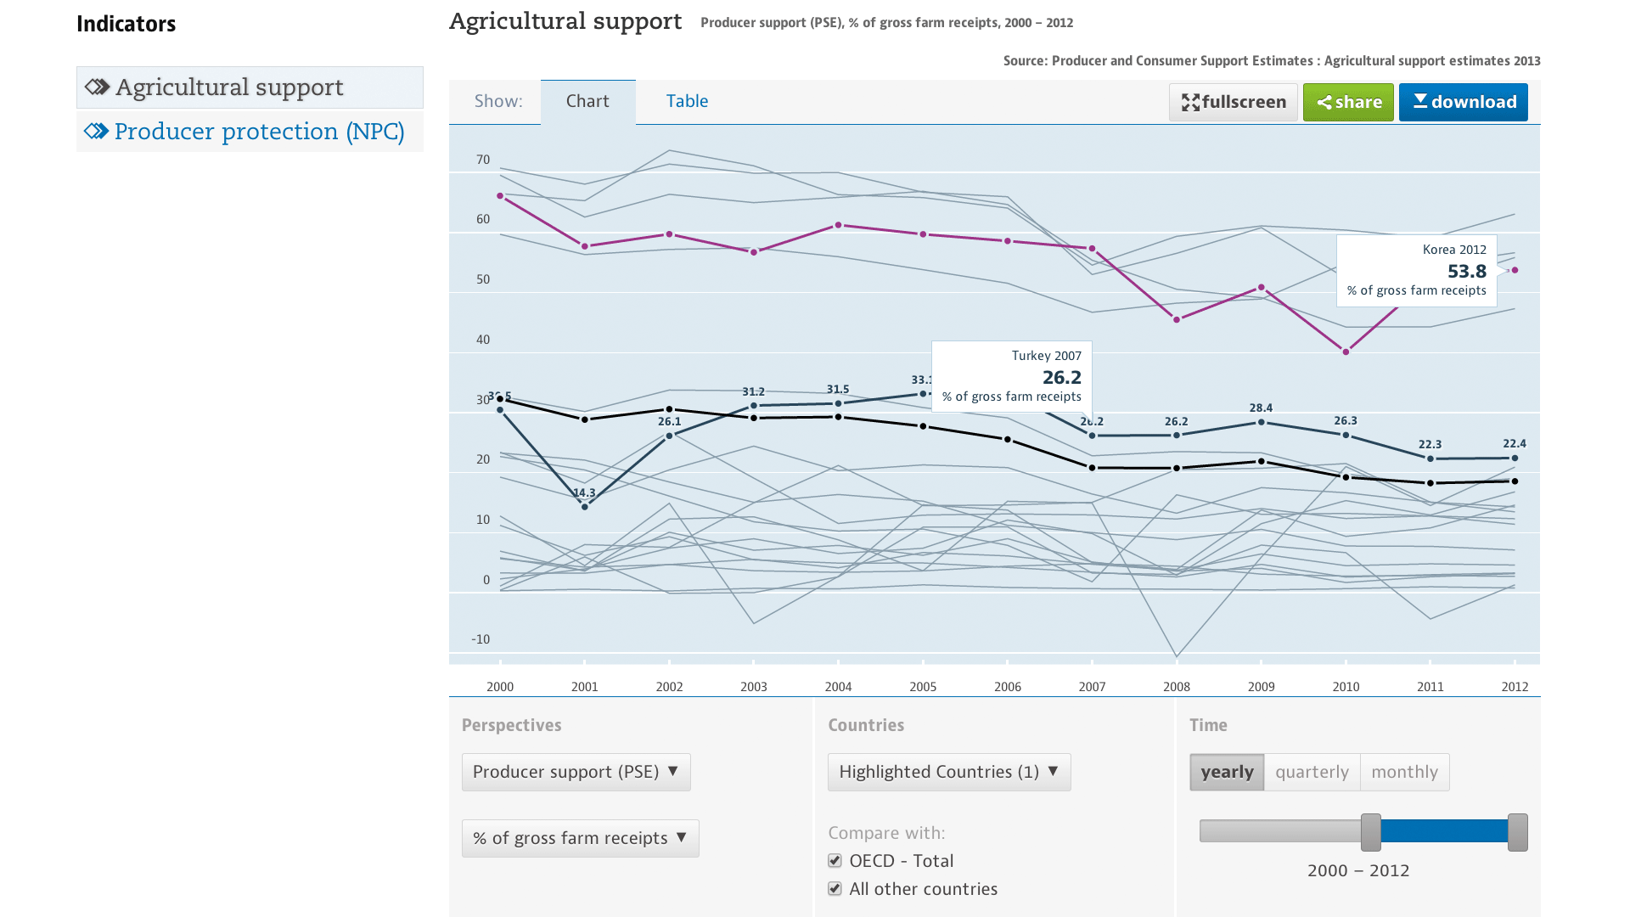This screenshot has width=1630, height=917.
Task: Click the fullscreen expand icon
Action: pos(1190,103)
